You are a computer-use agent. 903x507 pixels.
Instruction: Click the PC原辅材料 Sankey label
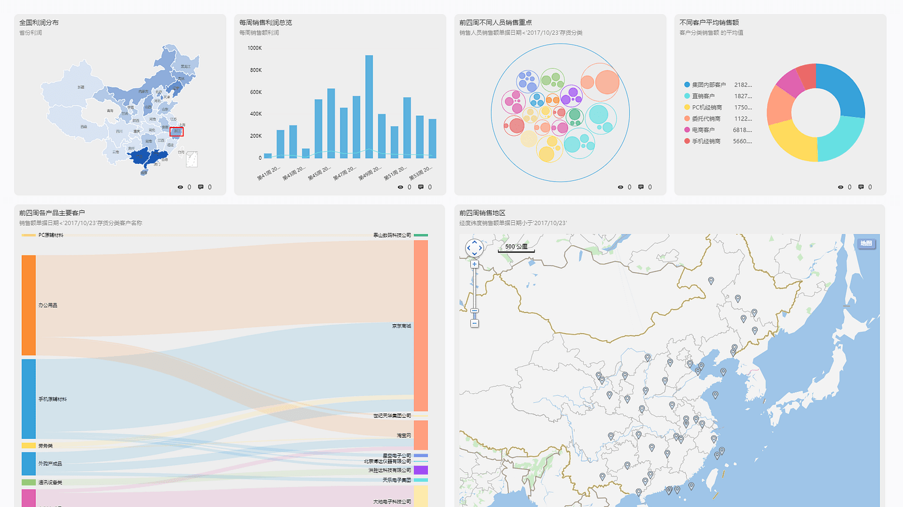coord(51,235)
